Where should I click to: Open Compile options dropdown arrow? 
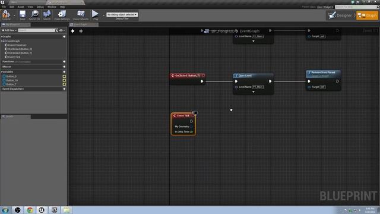pyautogui.click(x=14, y=15)
